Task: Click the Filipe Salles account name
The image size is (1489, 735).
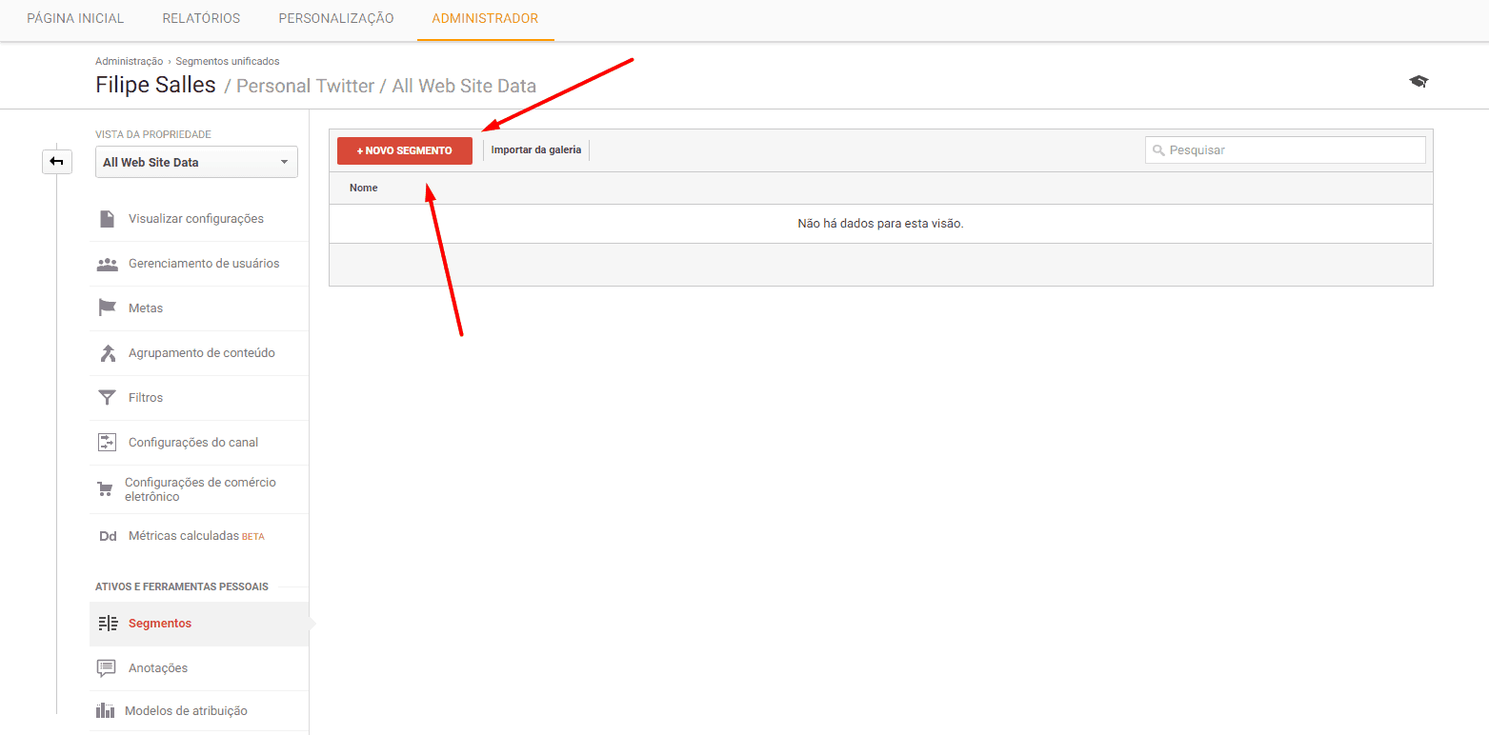Action: click(156, 85)
